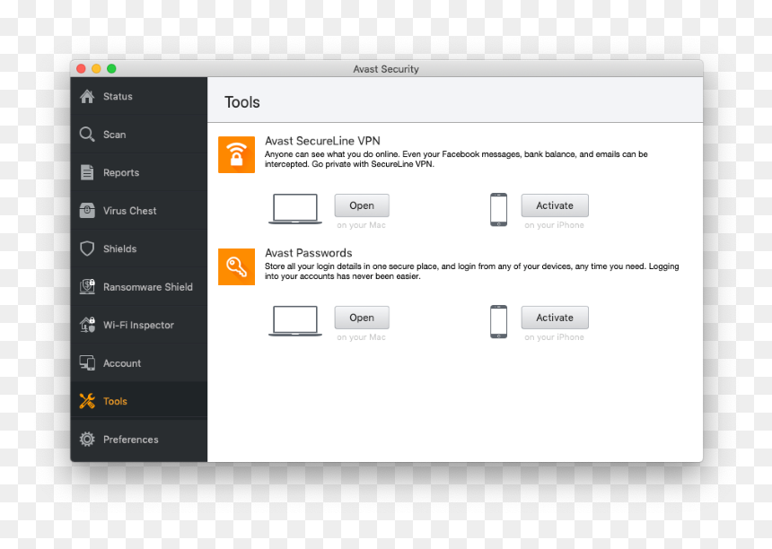Click the Virus Chest icon
Screen dimensions: 772x549
(x=87, y=211)
